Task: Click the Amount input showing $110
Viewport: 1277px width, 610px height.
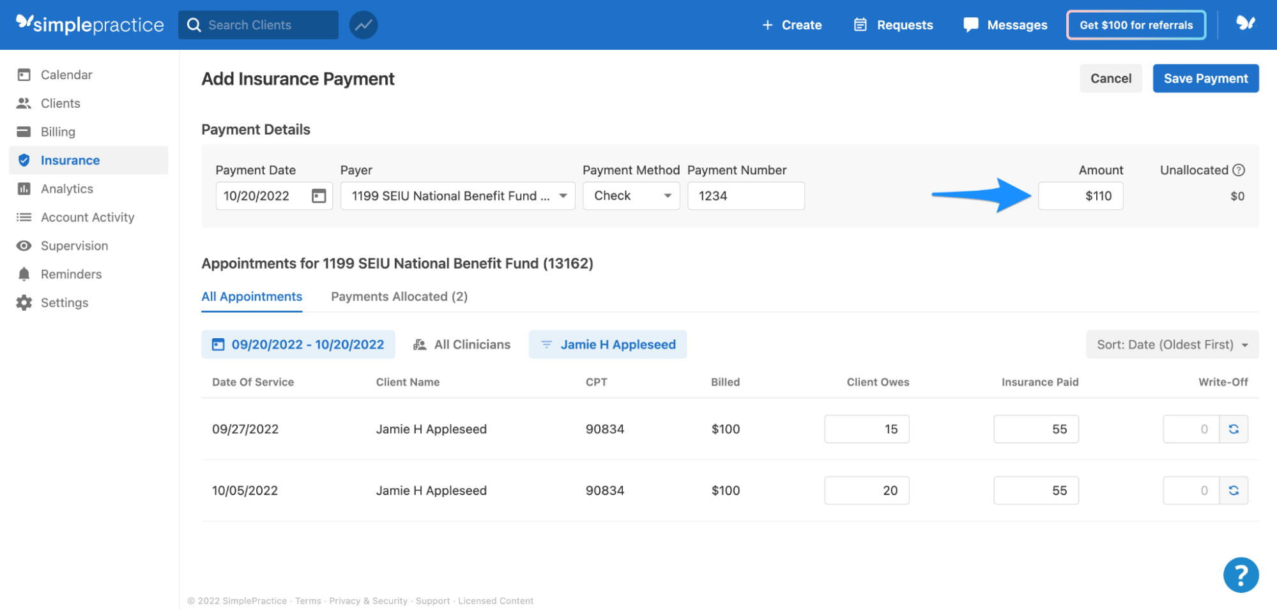Action: click(1080, 196)
